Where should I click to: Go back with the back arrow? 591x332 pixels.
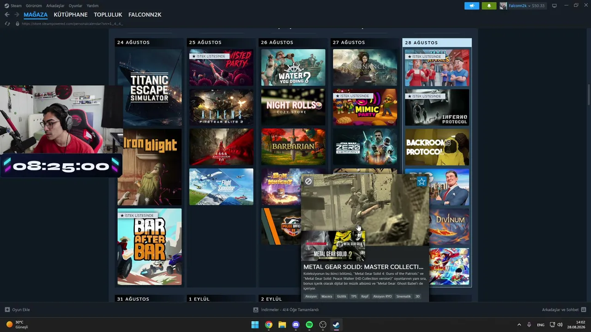[x=7, y=15]
